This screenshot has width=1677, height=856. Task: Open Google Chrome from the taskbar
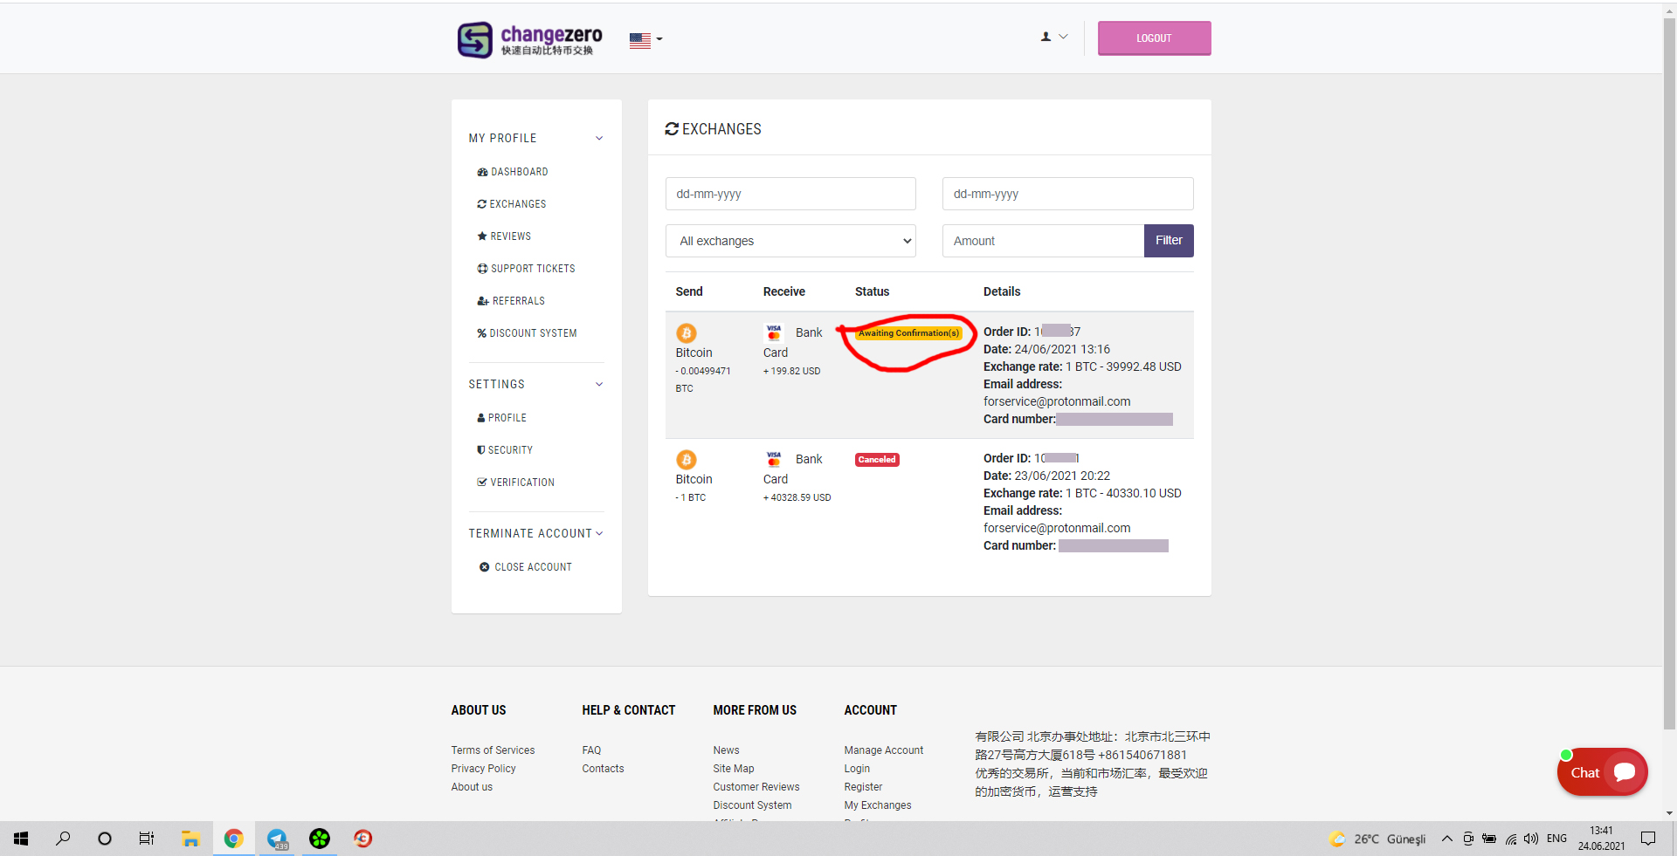233,839
